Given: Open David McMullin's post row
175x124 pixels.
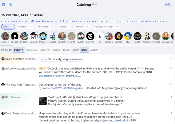Looking at the screenshot, I should (87, 59).
